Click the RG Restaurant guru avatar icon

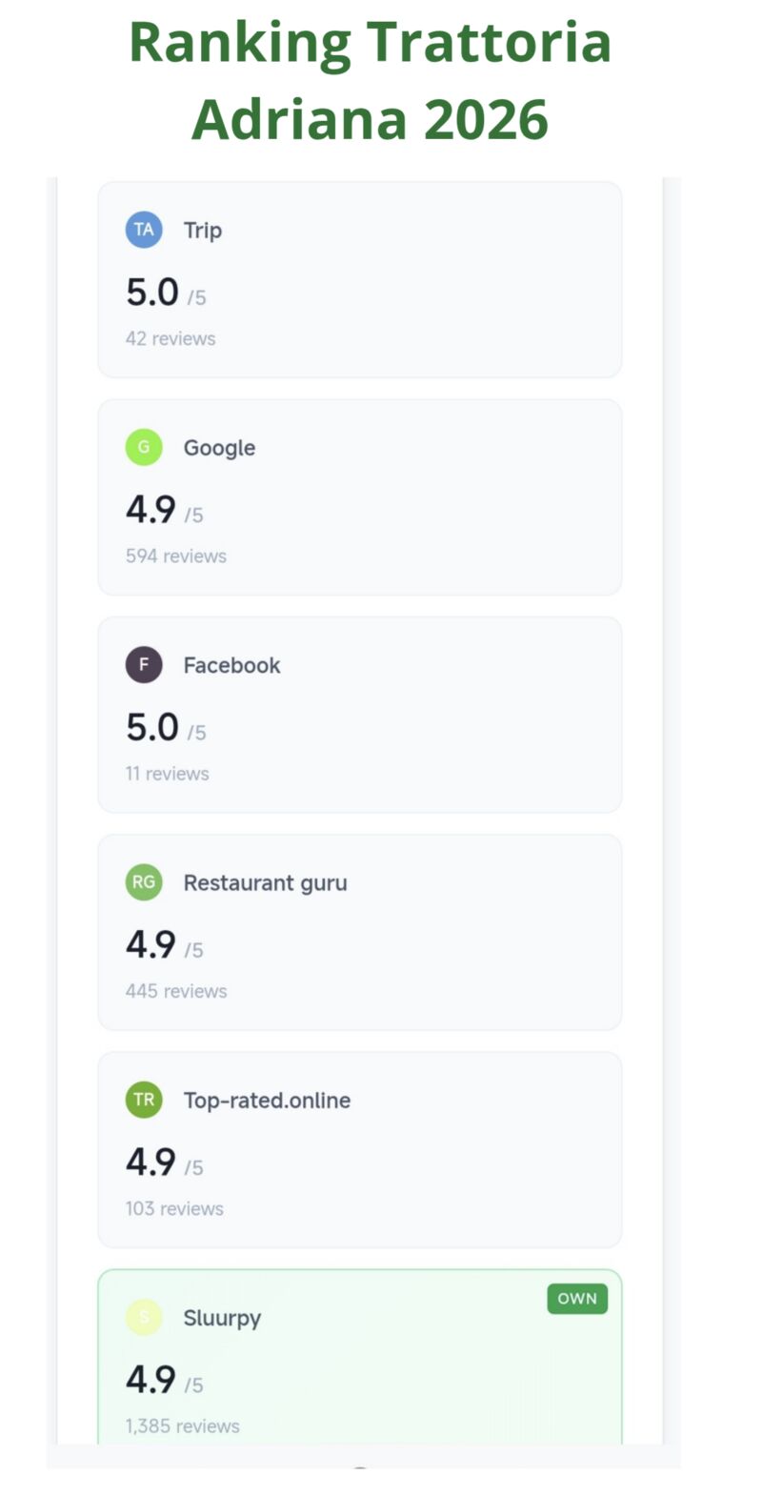pos(144,882)
